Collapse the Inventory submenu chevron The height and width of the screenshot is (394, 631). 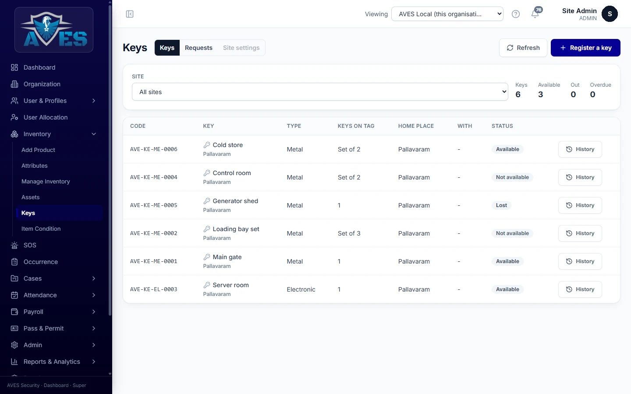point(94,134)
